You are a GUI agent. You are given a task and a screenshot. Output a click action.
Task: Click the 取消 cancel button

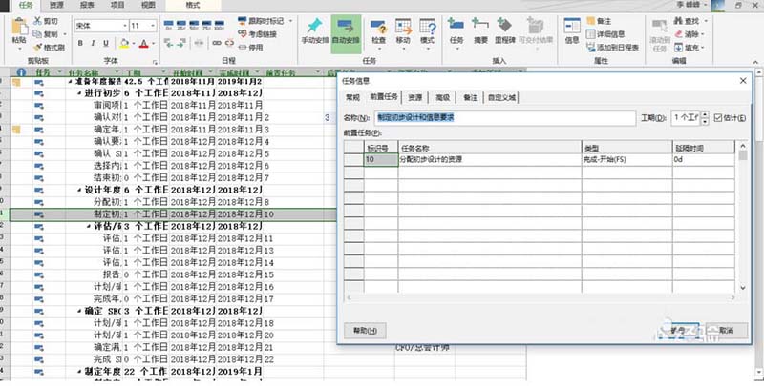(x=727, y=331)
